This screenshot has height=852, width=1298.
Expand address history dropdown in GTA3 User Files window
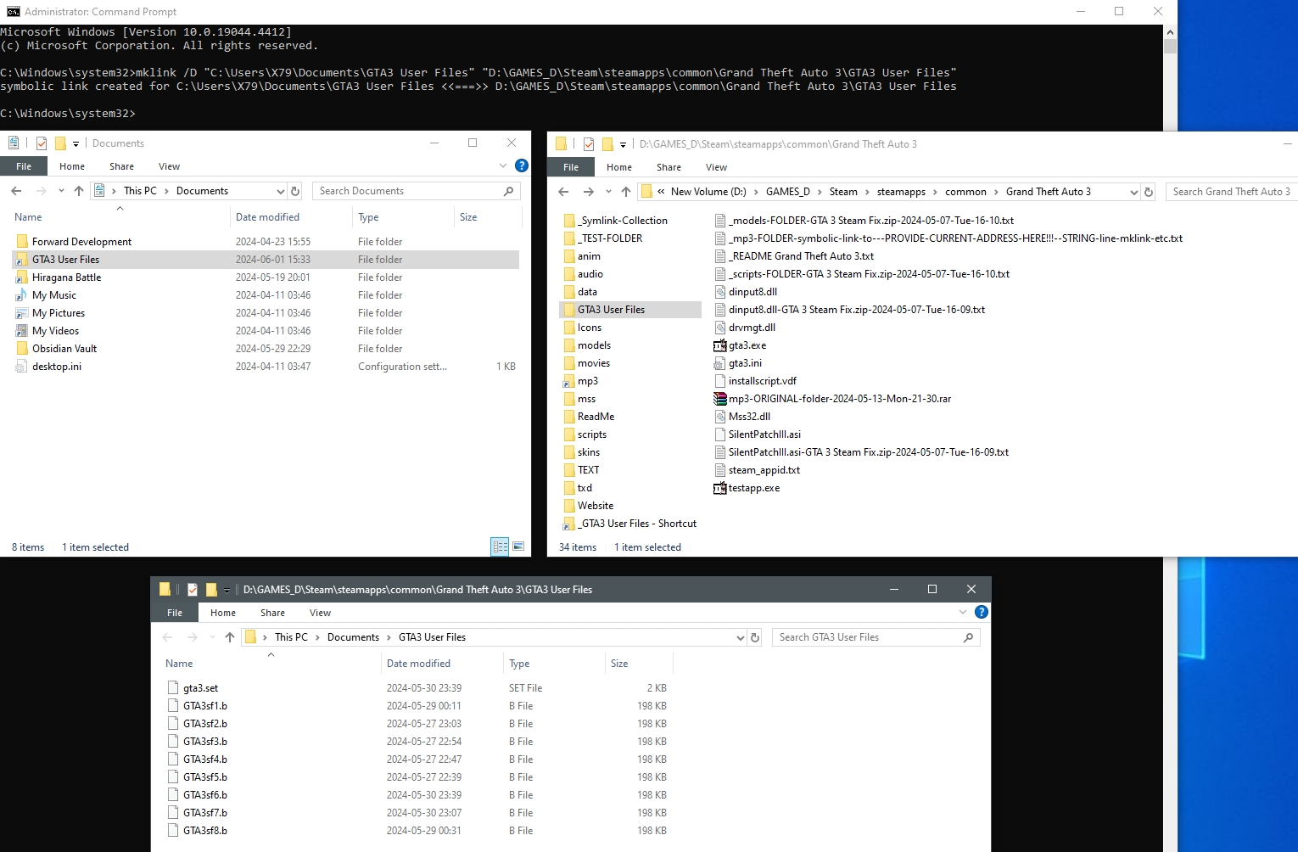[x=740, y=637]
